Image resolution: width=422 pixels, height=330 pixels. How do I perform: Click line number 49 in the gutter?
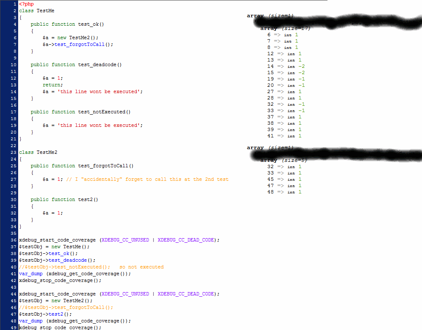(x=14, y=327)
